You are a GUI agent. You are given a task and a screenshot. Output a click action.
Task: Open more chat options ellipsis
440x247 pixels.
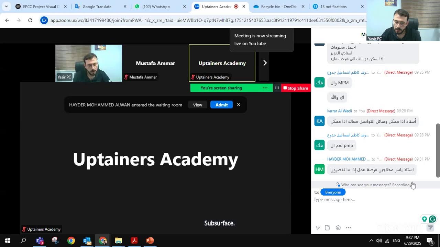click(349, 228)
